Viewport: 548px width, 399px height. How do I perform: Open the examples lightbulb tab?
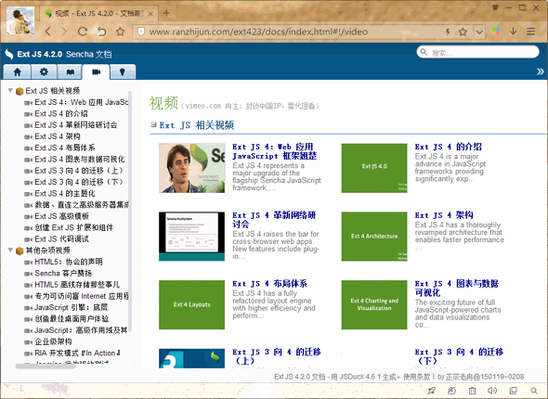[123, 71]
